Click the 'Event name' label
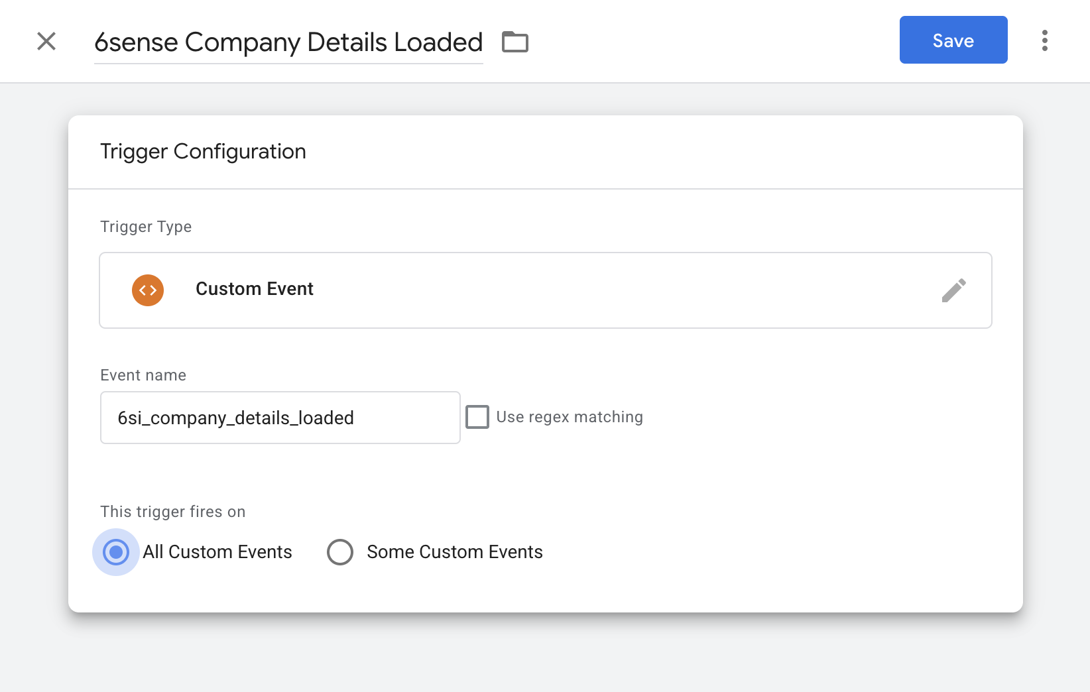Viewport: 1090px width, 692px height. pyautogui.click(x=143, y=375)
